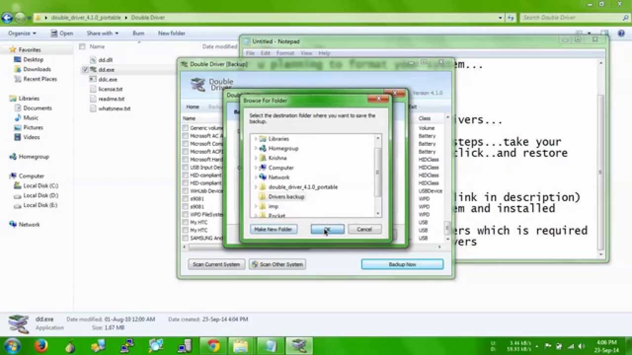Check the Microsoft AC A driver checkbox
The height and width of the screenshot is (355, 632).
tap(185, 136)
